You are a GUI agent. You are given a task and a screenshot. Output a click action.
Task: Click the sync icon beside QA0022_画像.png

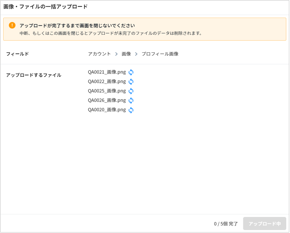(x=131, y=82)
